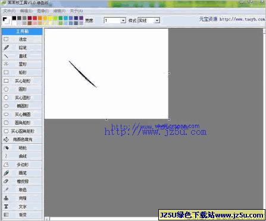Viewport: 266px width, 221px height.
Task: Expand the 宽度 line width dropdown
Action: [123, 20]
